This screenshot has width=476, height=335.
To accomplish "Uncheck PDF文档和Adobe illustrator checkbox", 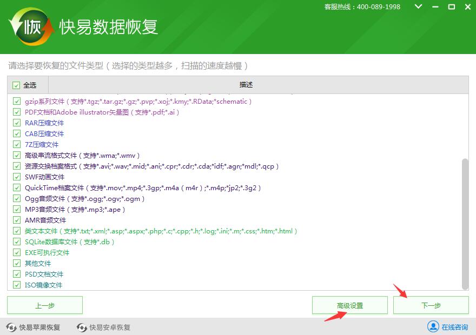I will 17,112.
